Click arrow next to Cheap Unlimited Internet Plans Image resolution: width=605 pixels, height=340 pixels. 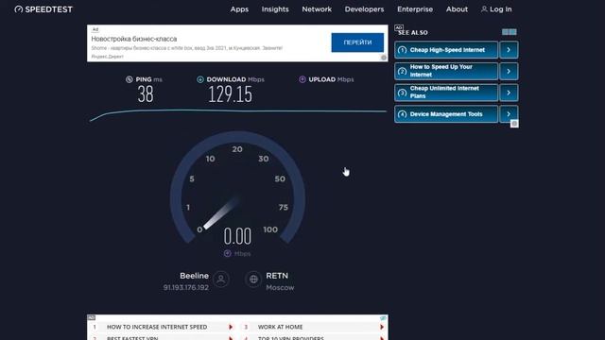click(509, 93)
